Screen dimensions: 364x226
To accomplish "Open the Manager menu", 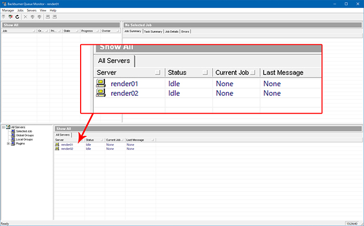I will pyautogui.click(x=8, y=10).
